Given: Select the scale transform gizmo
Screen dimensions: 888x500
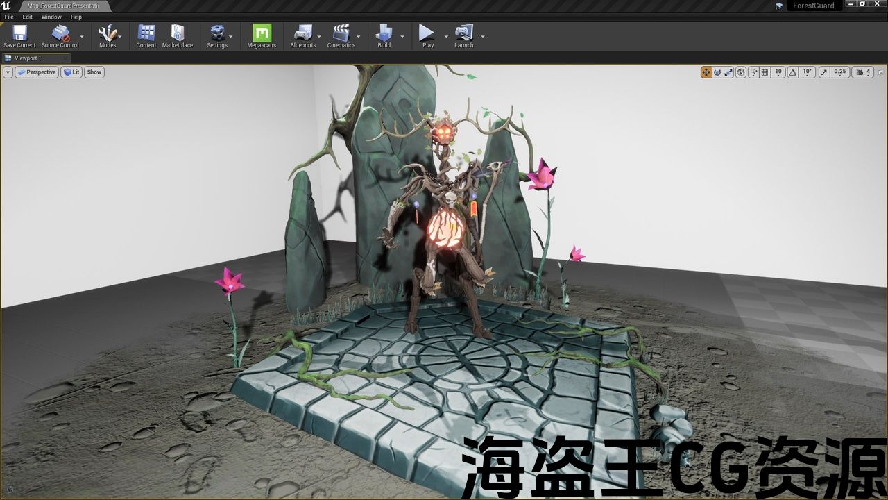Looking at the screenshot, I should point(728,72).
